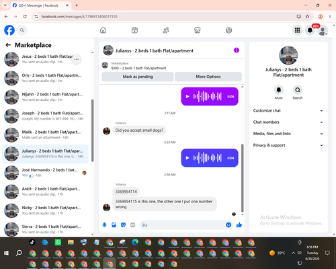The height and width of the screenshot is (269, 336).
Task: Open Facebook home via the logo
Action: [x=9, y=30]
